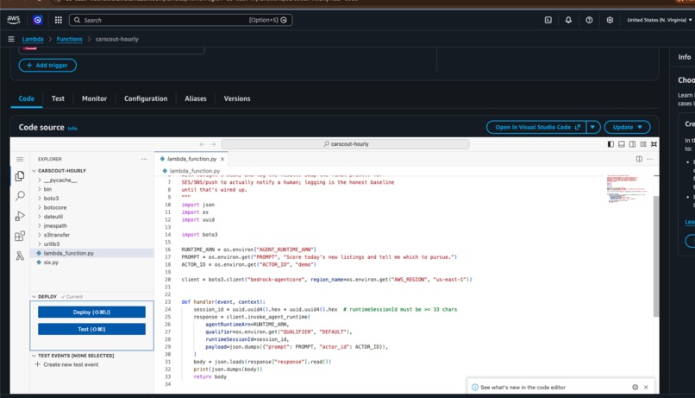Go back with the editor back arrow
The height and width of the screenshot is (398, 695).
pyautogui.click(x=202, y=144)
